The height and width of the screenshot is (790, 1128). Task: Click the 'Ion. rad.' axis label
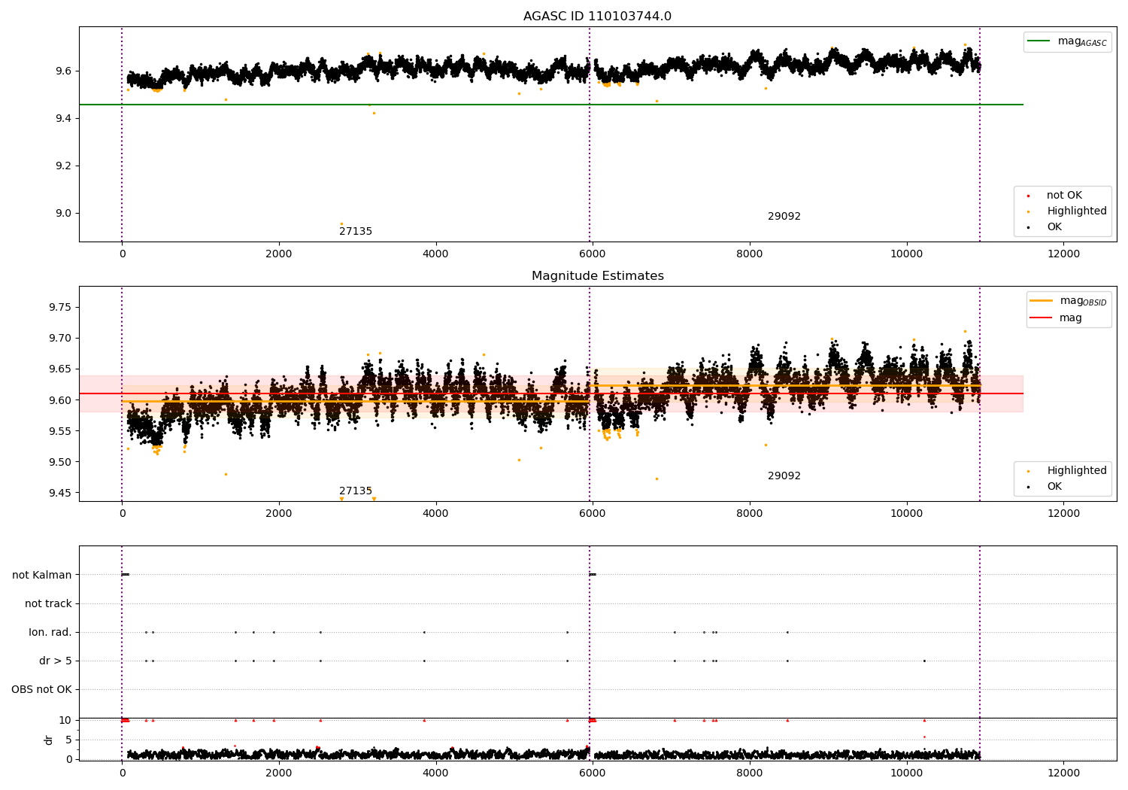coord(50,633)
